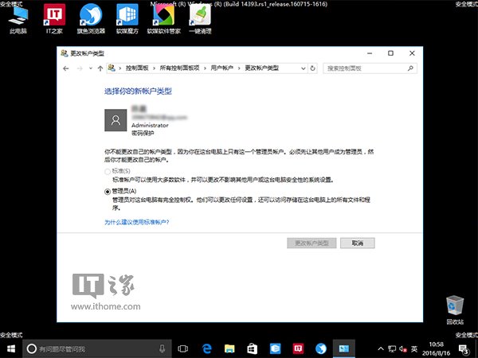Click the 取消 button

point(357,243)
